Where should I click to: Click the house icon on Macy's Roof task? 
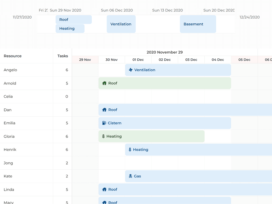click(x=104, y=202)
